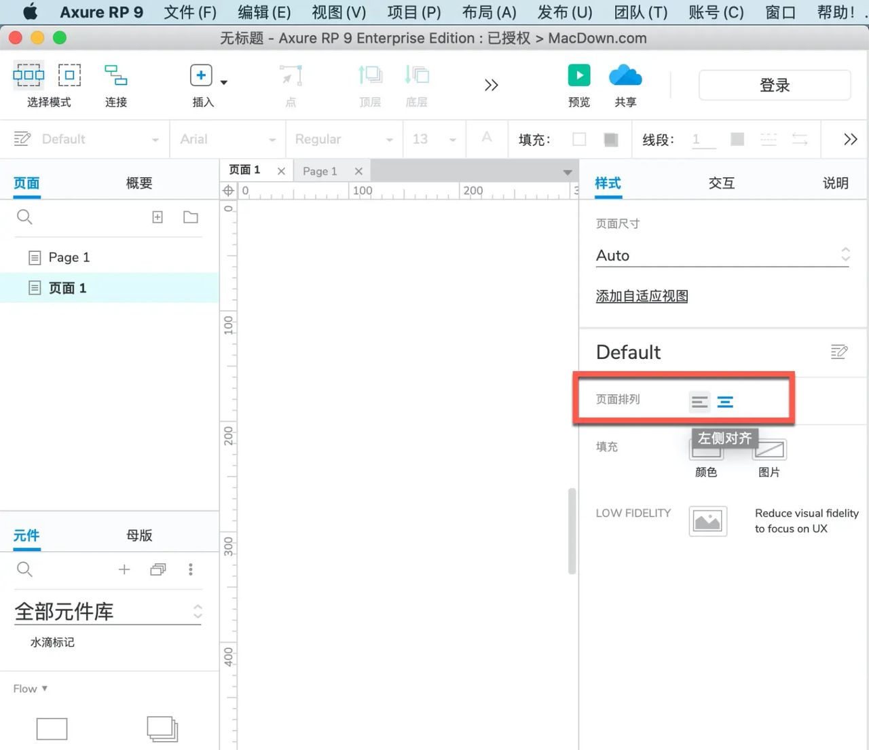Image resolution: width=869 pixels, height=750 pixels.
Task: Open the 全部元件库 library dropdown
Action: 108,612
